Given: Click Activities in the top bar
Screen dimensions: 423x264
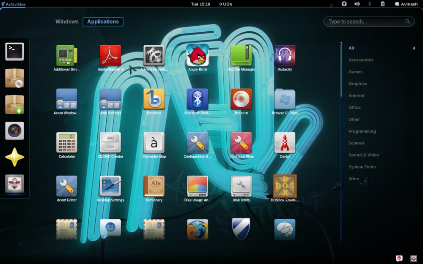Looking at the screenshot, I should (13, 4).
